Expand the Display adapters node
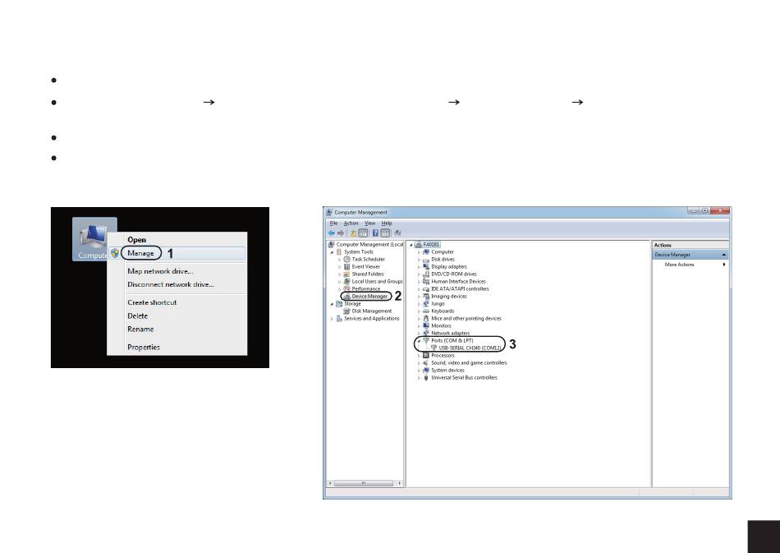Viewport: 780px width, 553px height. point(420,266)
